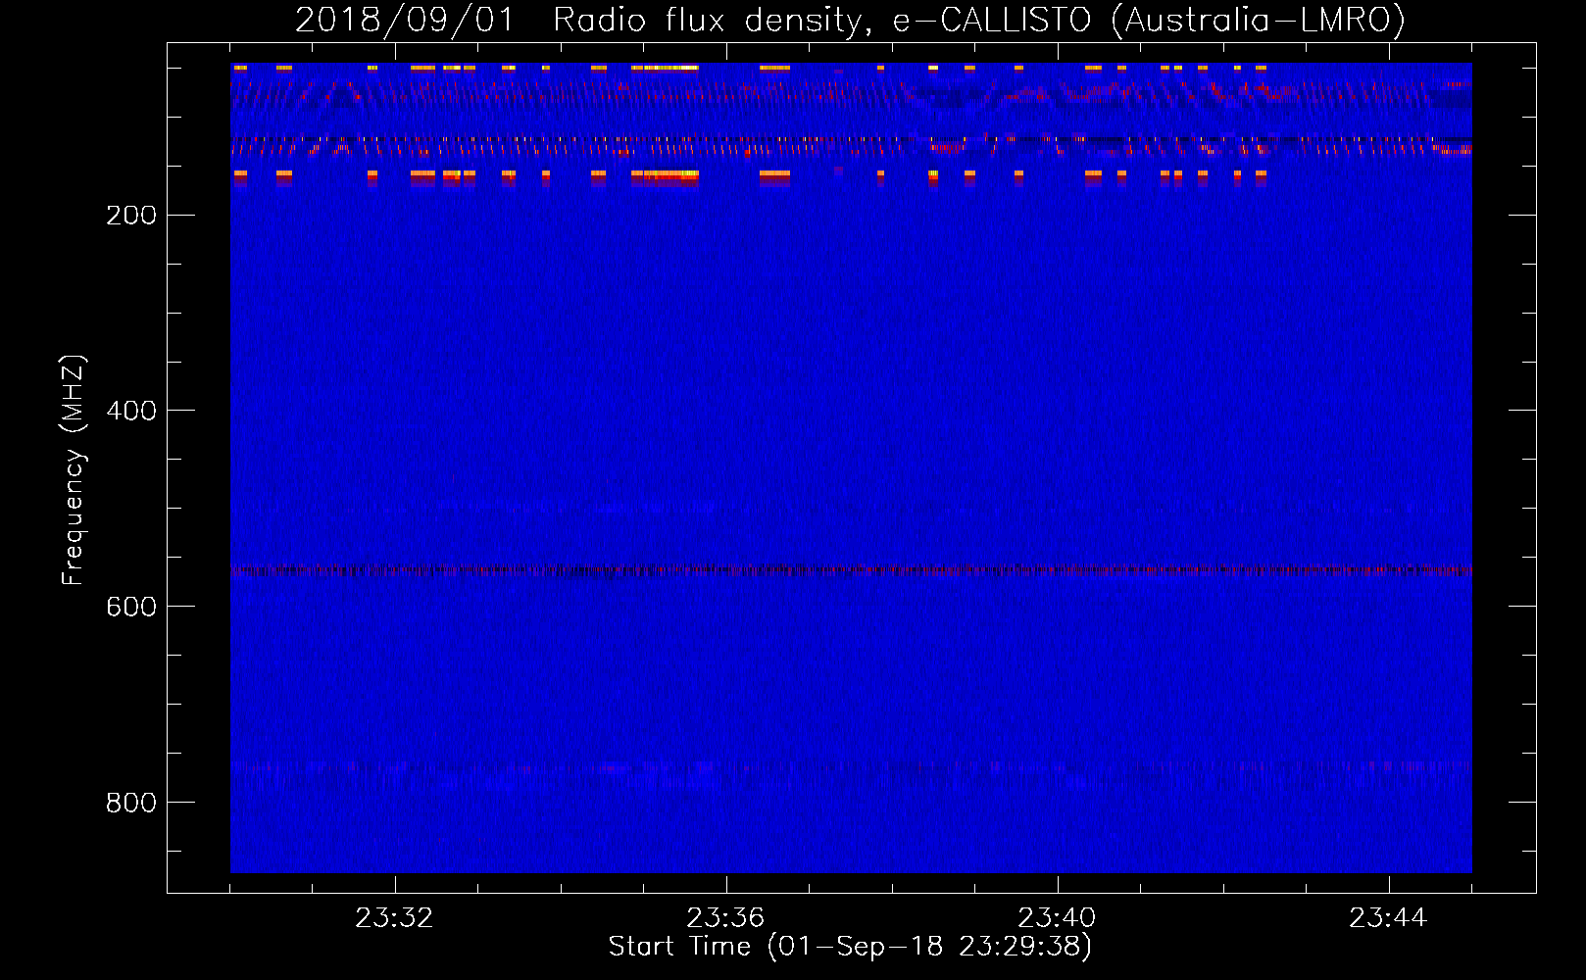This screenshot has height=980, width=1586.
Task: Click the 23:32 time tick label
Action: 395,918
